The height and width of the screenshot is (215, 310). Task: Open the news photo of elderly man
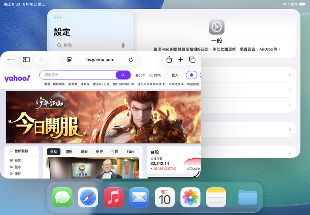pyautogui.click(x=93, y=168)
